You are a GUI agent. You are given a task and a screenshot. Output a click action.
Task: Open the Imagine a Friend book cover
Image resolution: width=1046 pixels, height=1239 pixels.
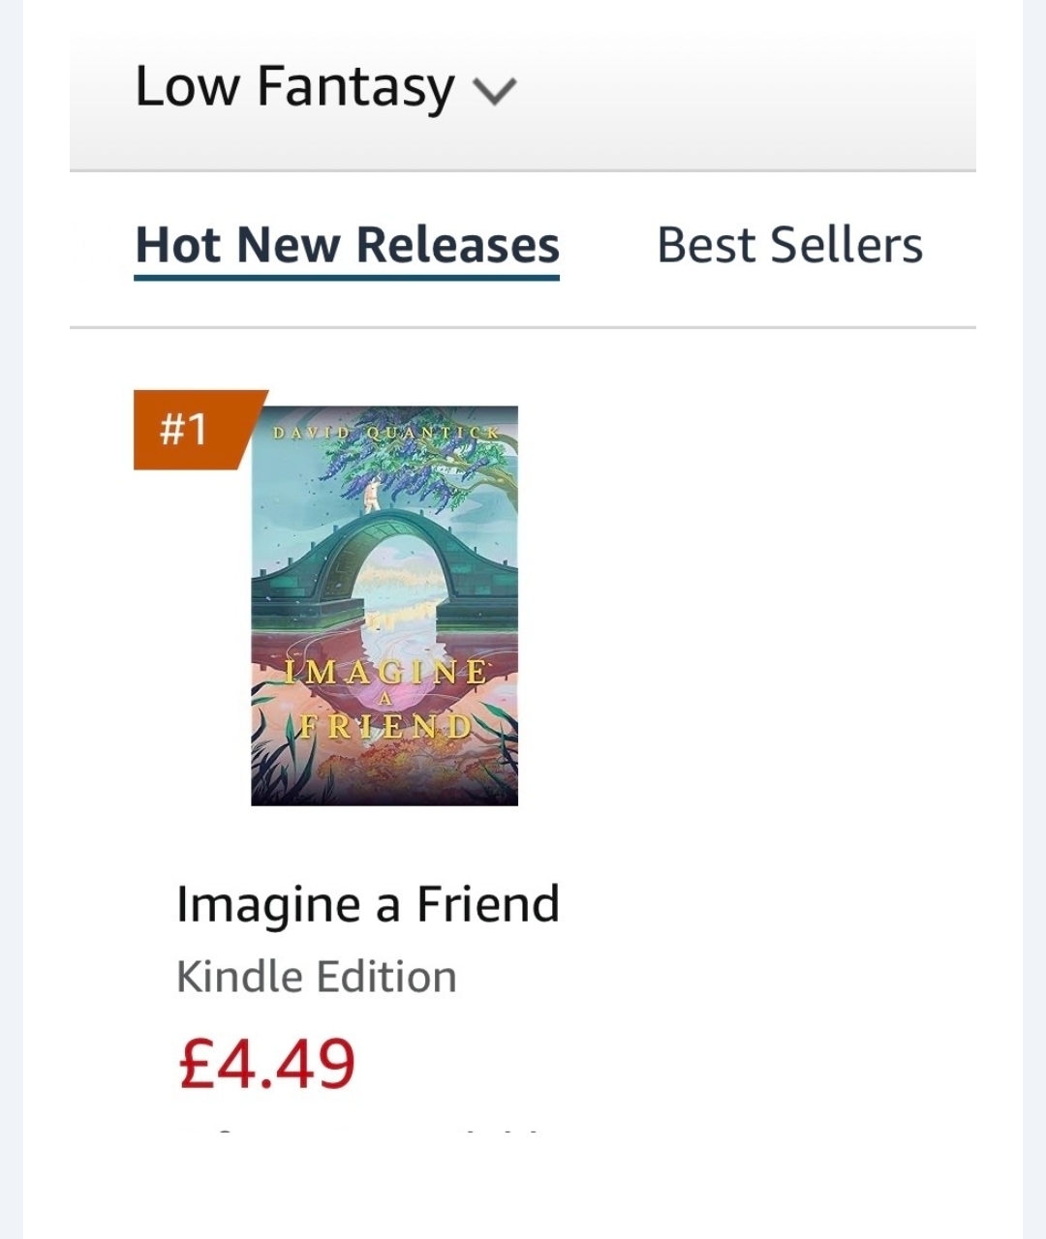point(385,605)
